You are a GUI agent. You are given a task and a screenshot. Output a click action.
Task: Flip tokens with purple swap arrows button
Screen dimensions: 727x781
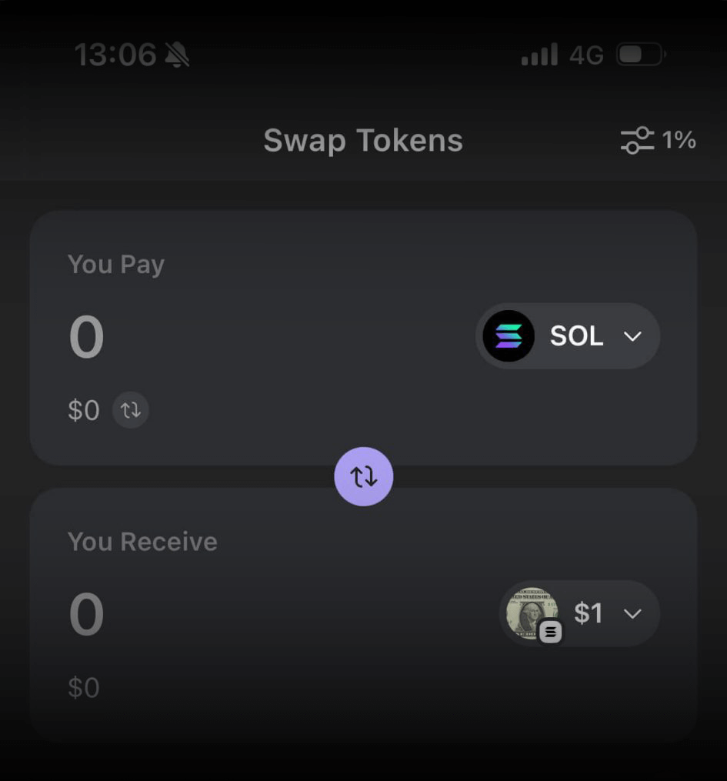coord(364,476)
